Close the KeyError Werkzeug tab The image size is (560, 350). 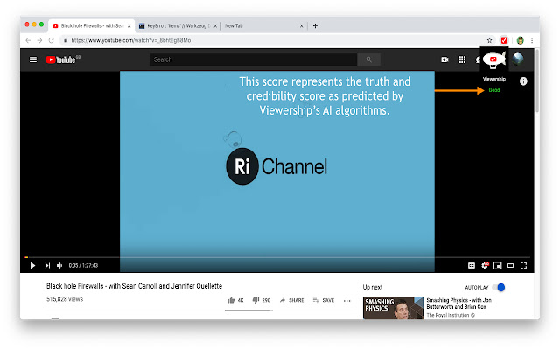[215, 25]
